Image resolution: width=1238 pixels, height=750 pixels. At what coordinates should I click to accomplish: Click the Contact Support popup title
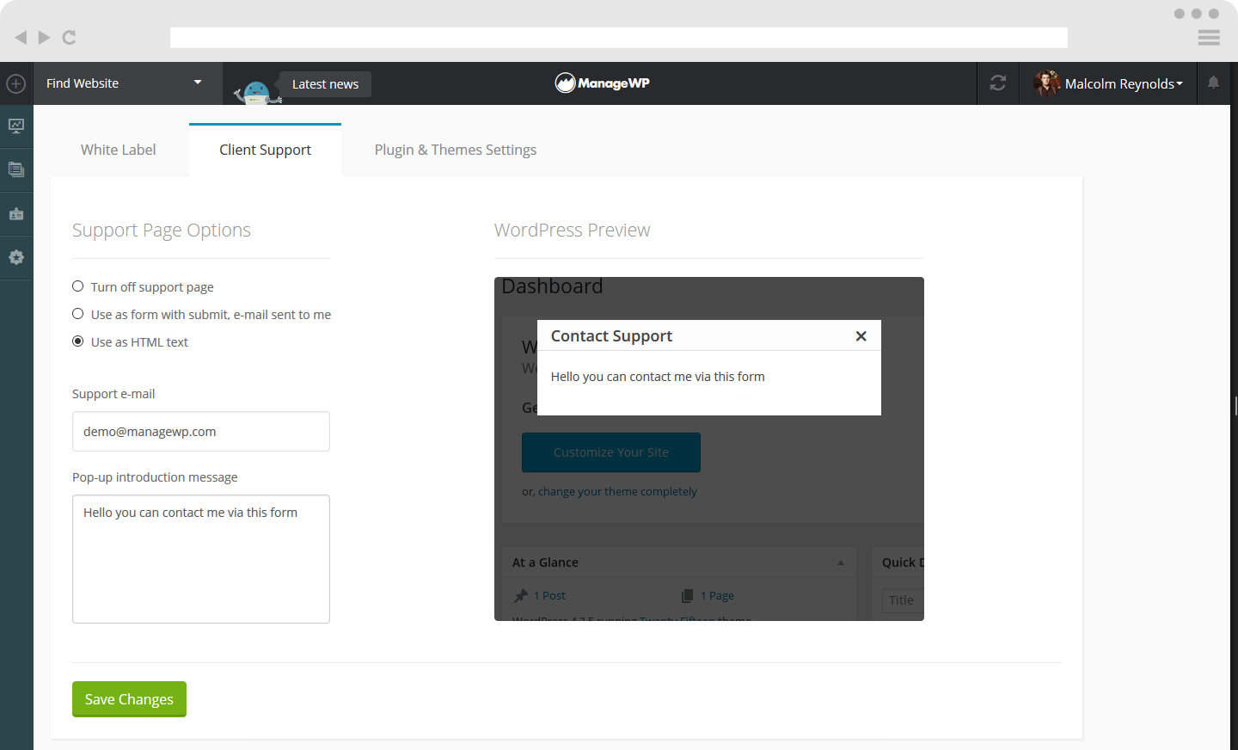click(x=611, y=336)
